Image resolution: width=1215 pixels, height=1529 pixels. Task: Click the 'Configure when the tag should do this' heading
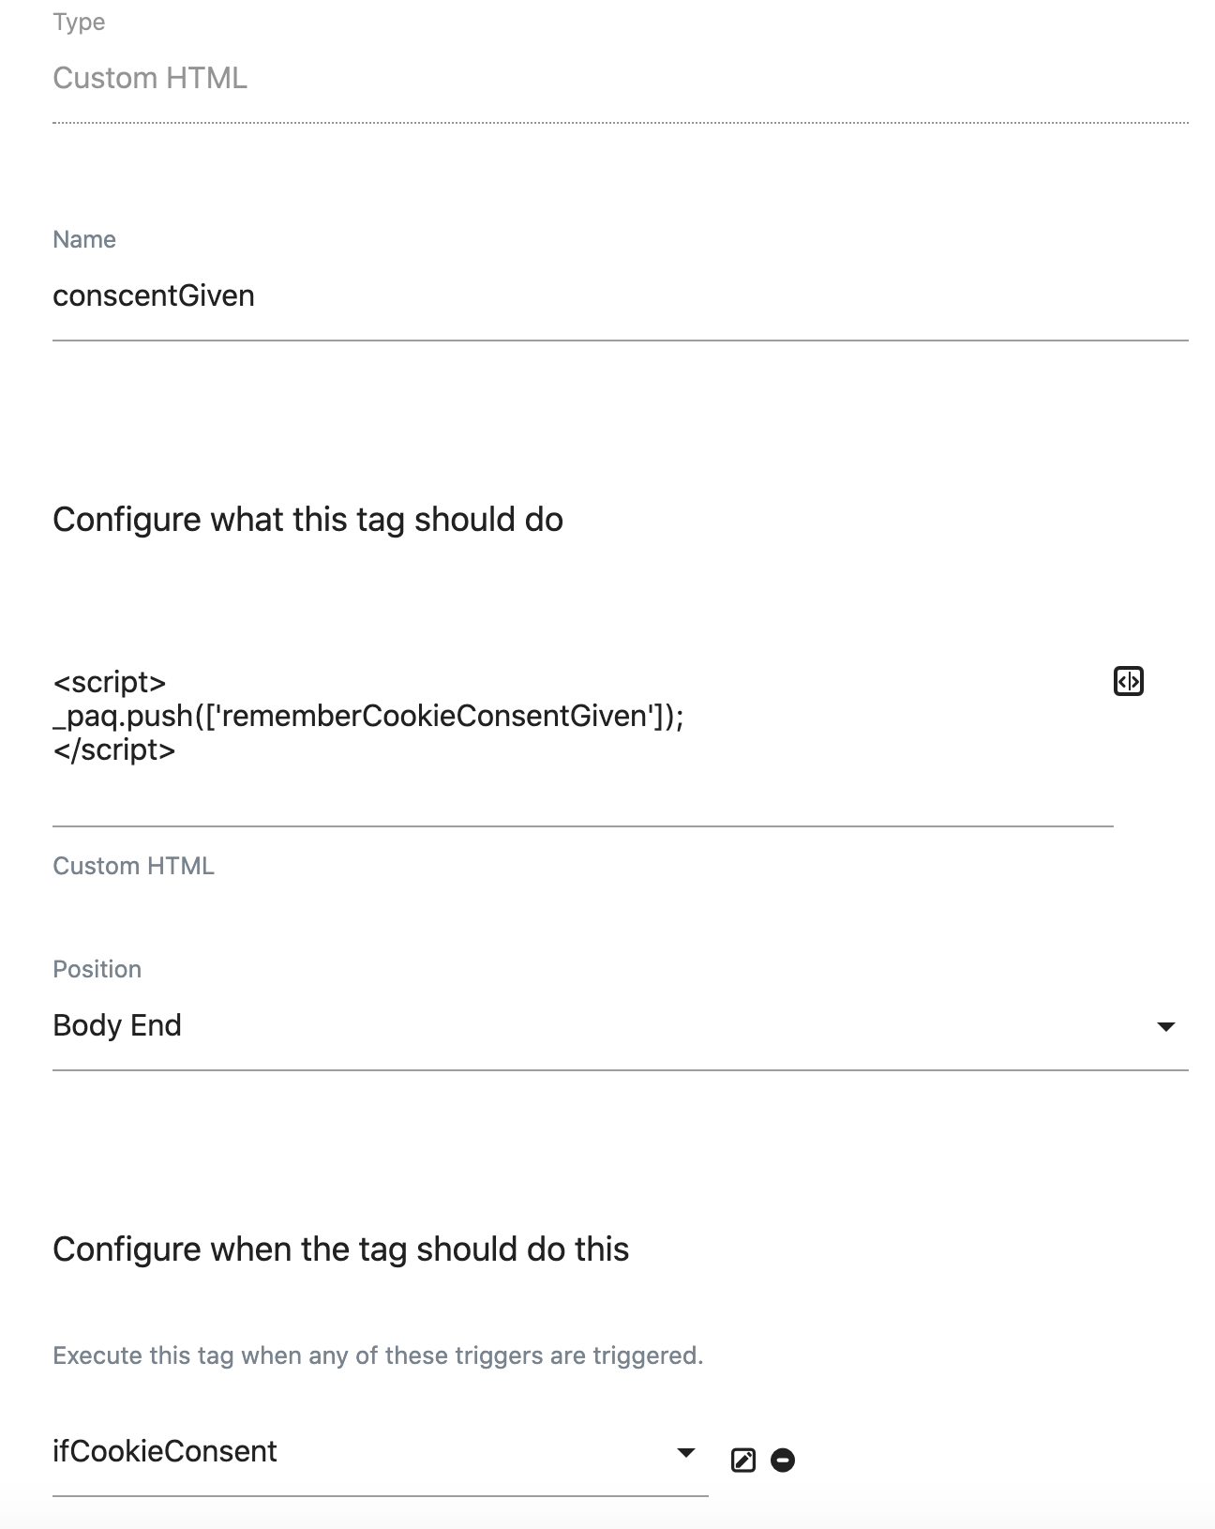point(340,1249)
